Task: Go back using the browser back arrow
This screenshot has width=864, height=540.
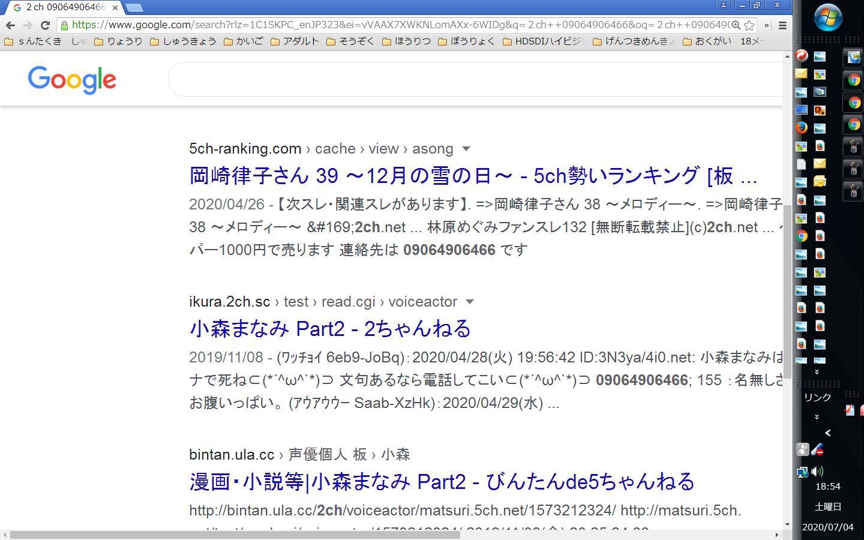Action: [10, 25]
